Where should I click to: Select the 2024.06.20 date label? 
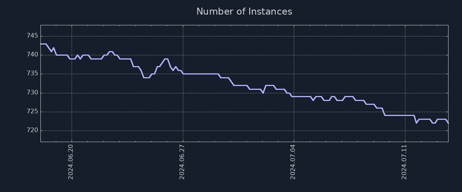coord(71,162)
